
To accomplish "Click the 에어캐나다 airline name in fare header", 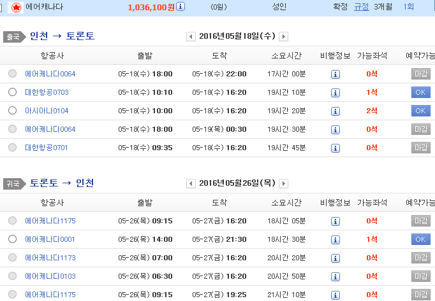I will (x=45, y=6).
